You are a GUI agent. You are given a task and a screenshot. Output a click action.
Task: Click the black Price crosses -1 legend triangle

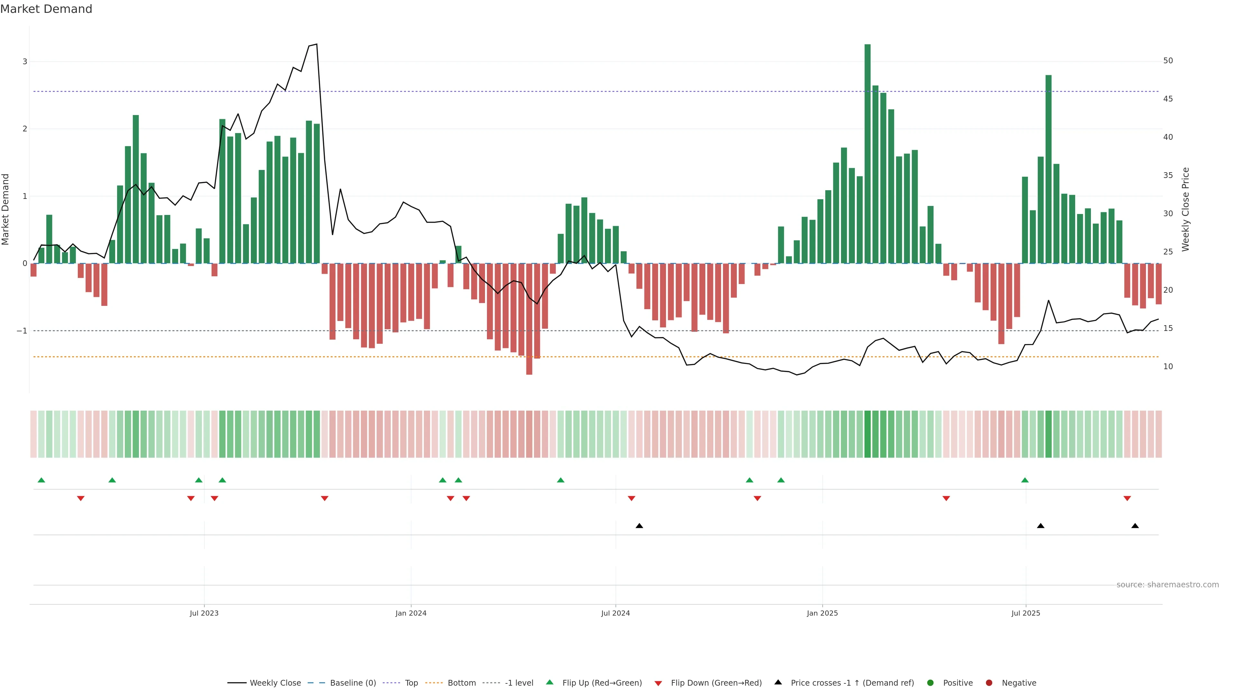point(778,682)
